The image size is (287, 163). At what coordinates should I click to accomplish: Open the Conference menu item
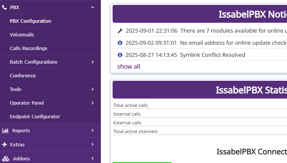[23, 75]
